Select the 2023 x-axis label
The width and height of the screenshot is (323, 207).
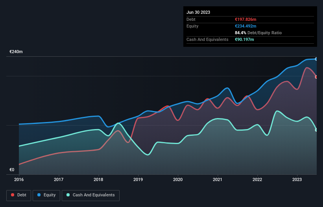click(x=297, y=179)
